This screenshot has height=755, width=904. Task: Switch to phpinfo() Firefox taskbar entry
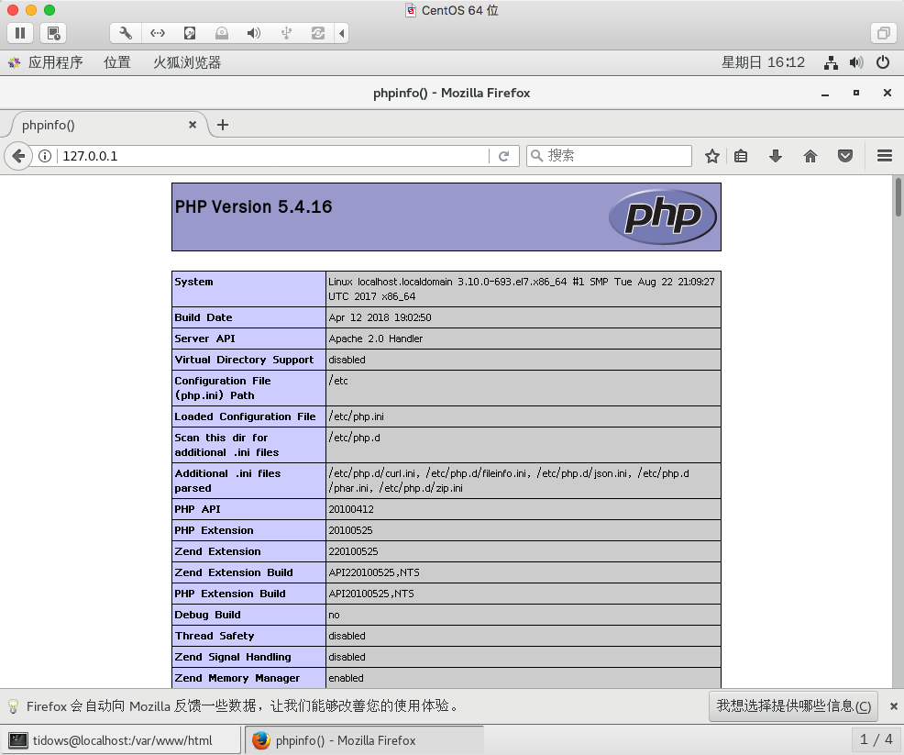[x=364, y=740]
